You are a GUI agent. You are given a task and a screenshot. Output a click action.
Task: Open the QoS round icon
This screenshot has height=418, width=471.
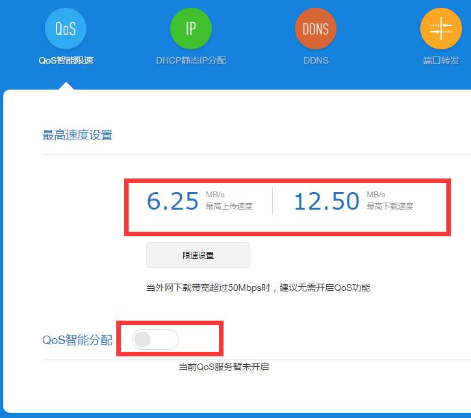66,29
